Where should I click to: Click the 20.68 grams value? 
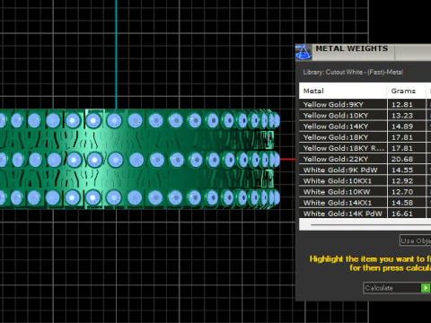point(402,159)
